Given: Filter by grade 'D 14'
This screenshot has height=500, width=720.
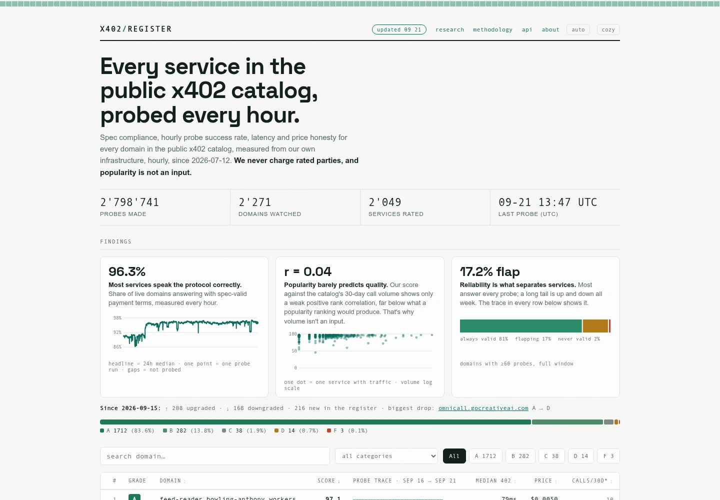Looking at the screenshot, I should pos(581,456).
